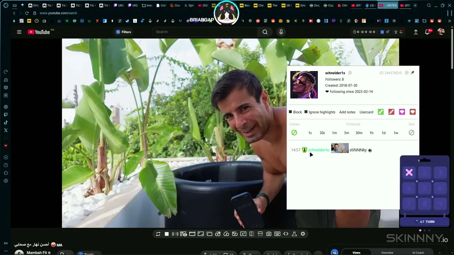Copy the username schneider1s with copy icon
This screenshot has height=255, width=454.
click(350, 73)
